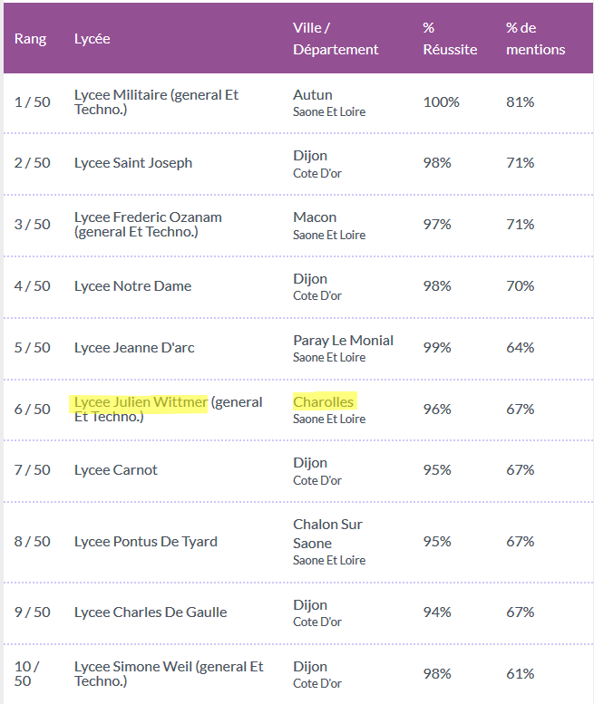594x704 pixels.
Task: Select the Lycee Simone Weil entry
Action: coord(169,673)
